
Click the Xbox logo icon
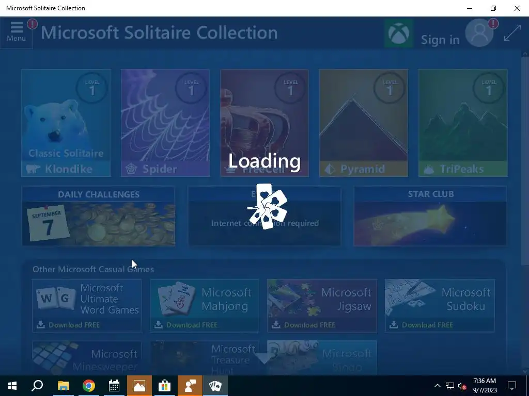point(399,34)
